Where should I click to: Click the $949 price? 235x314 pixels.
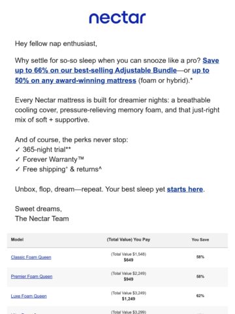(x=129, y=279)
